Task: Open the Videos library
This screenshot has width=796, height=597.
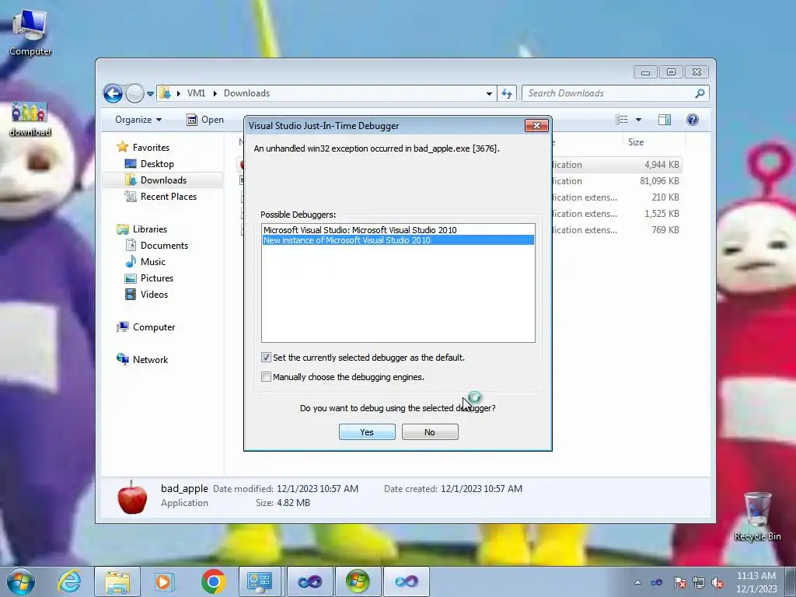Action: click(154, 295)
